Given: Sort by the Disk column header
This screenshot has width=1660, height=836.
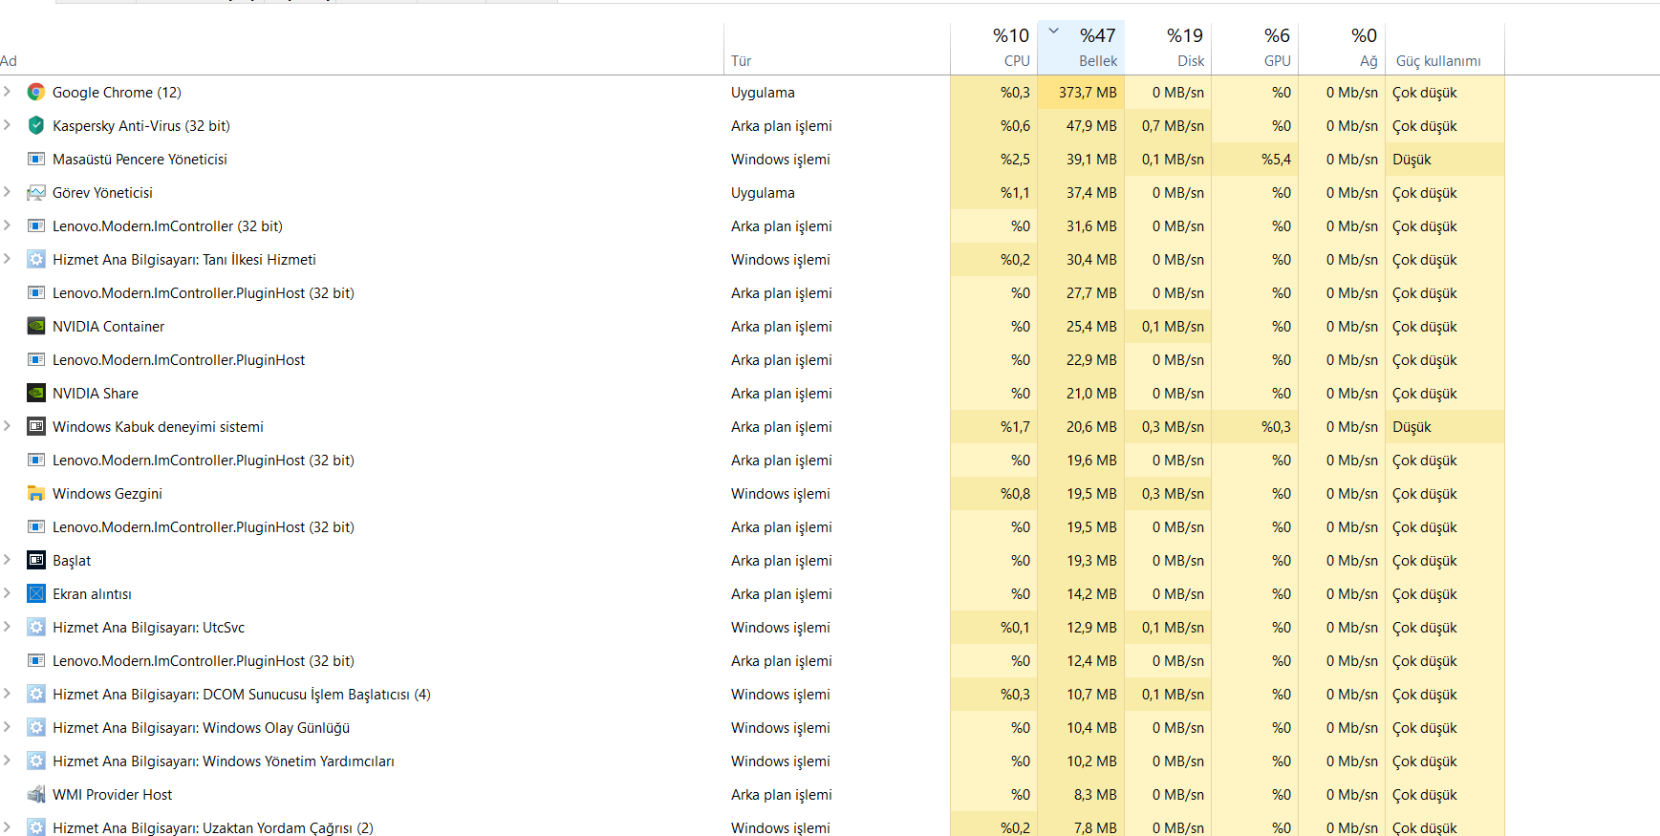Looking at the screenshot, I should point(1168,49).
